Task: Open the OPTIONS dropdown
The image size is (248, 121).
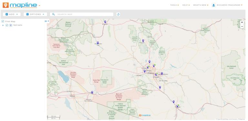Action: pyautogui.click(x=35, y=14)
